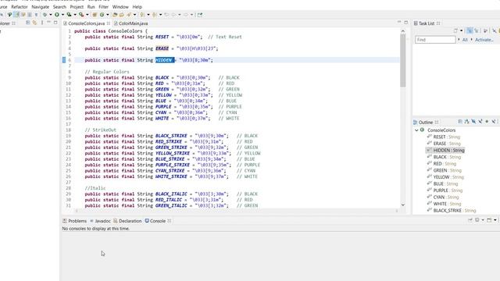Open the Help menu

pyautogui.click(x=137, y=7)
